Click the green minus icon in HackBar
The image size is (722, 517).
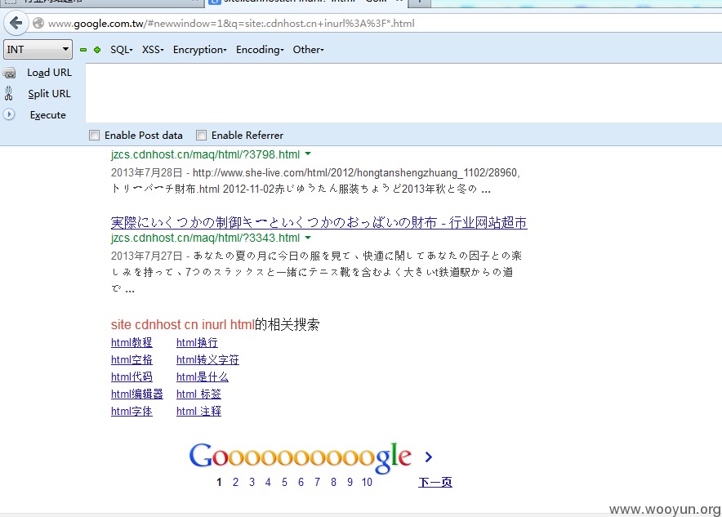[x=83, y=50]
